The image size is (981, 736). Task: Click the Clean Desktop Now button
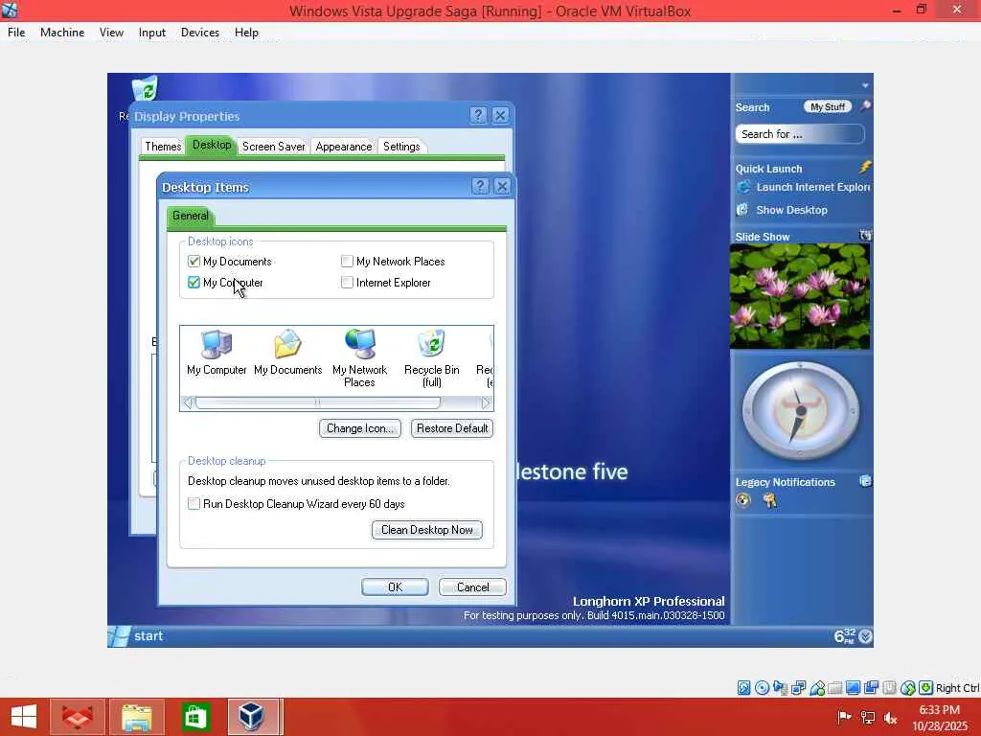pyautogui.click(x=426, y=530)
